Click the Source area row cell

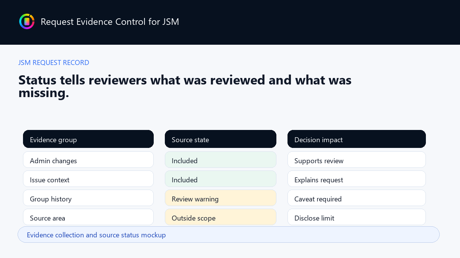pyautogui.click(x=88, y=217)
